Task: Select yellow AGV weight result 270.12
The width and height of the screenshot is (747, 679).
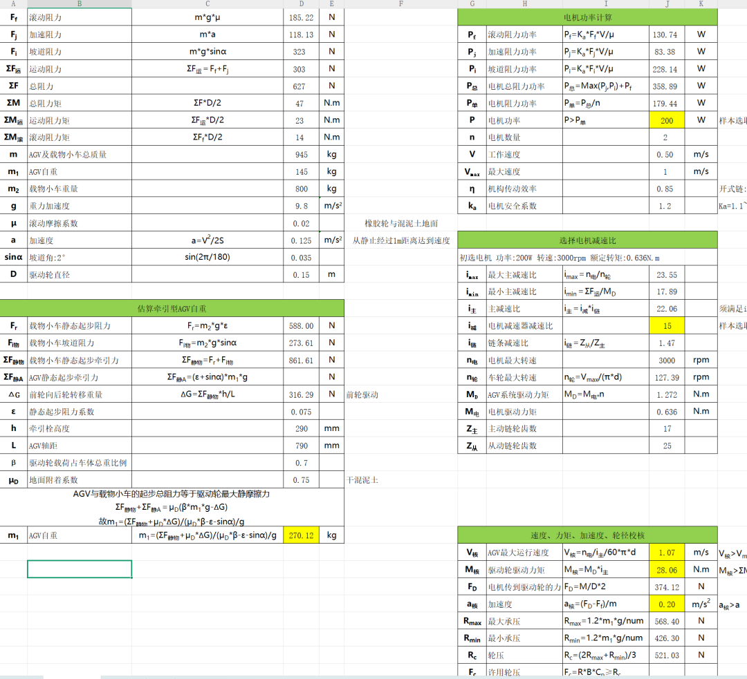Action: [301, 535]
